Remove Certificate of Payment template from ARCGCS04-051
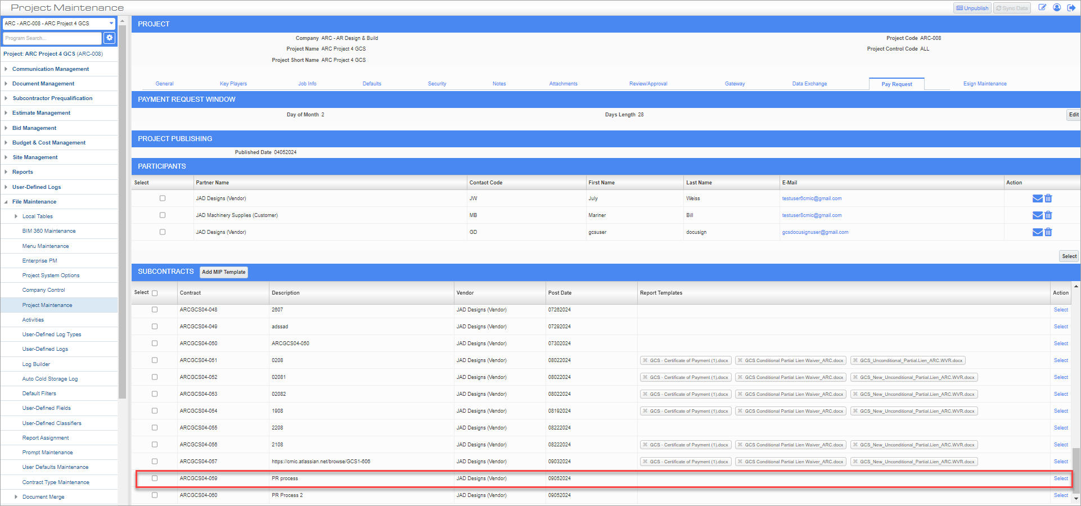This screenshot has height=506, width=1081. (x=645, y=360)
